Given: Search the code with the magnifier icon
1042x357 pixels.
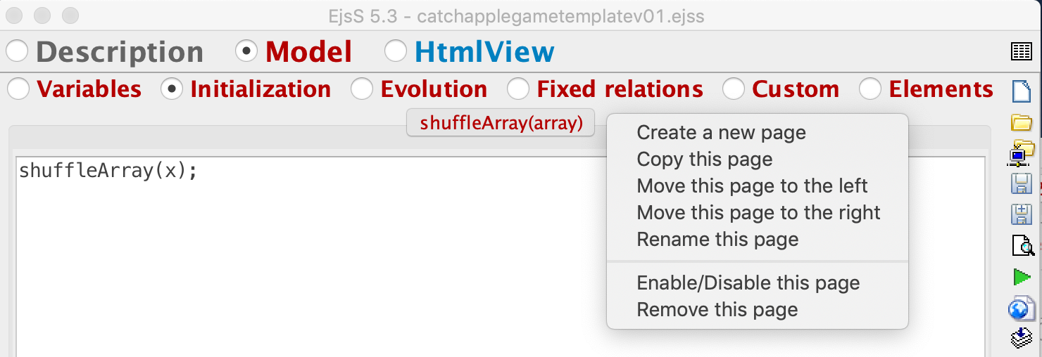Looking at the screenshot, I should coord(1022,245).
